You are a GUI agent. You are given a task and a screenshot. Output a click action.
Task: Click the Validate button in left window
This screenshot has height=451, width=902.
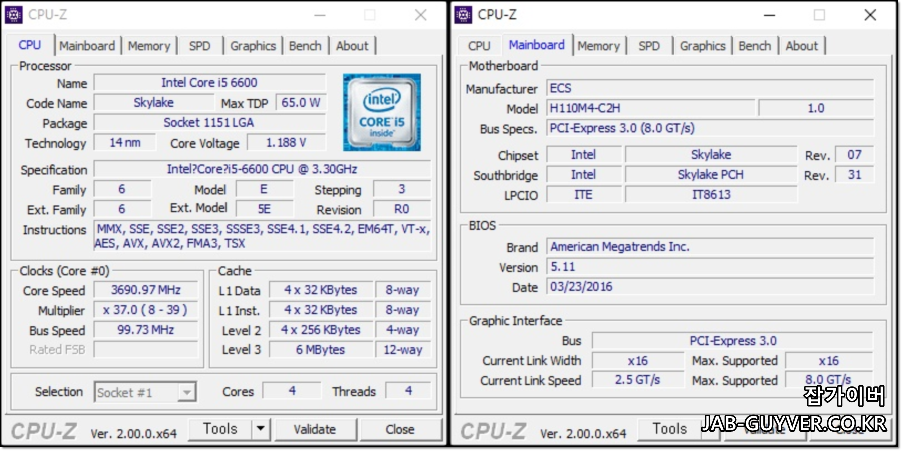click(x=315, y=429)
